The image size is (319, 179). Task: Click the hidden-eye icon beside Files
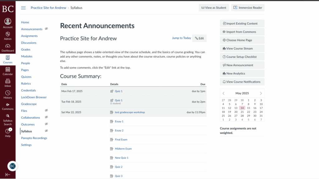[x=46, y=111]
